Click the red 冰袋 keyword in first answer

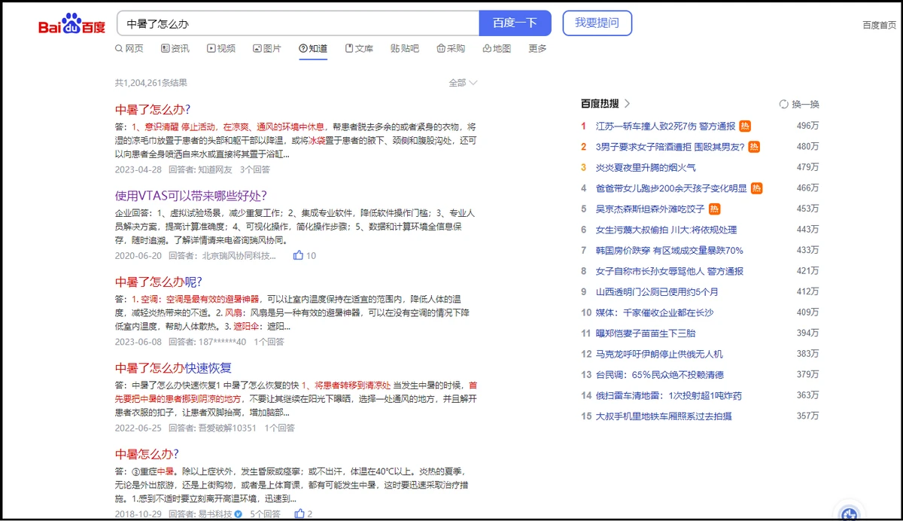pyautogui.click(x=317, y=141)
